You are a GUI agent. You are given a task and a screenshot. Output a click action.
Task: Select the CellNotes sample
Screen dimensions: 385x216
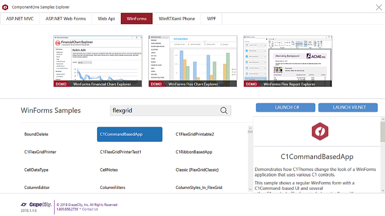[x=109, y=170]
